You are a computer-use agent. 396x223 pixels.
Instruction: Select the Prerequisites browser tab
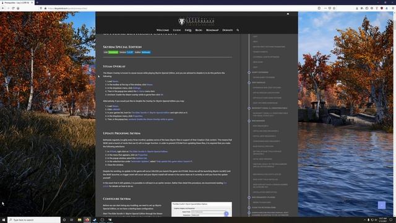pos(18,2)
